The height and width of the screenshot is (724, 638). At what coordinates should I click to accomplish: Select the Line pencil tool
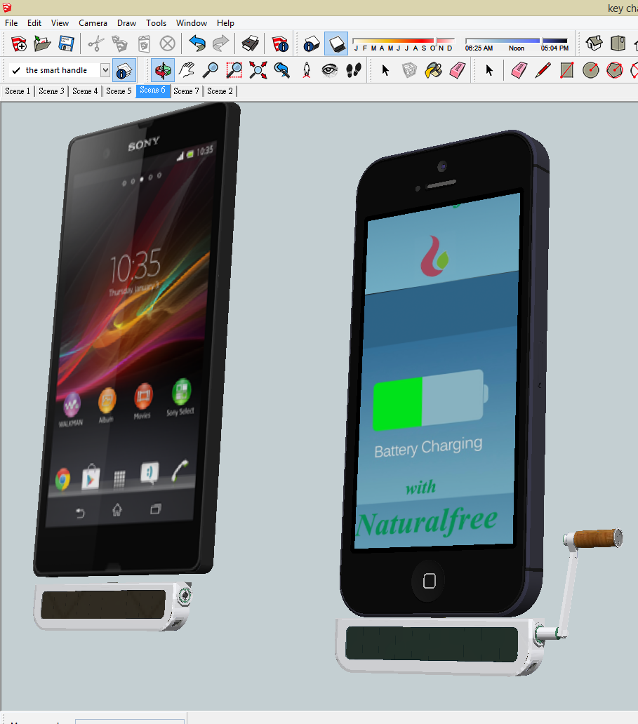[x=543, y=70]
